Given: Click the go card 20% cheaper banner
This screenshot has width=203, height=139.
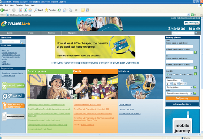Looking at the screenshot, I should point(95,47).
